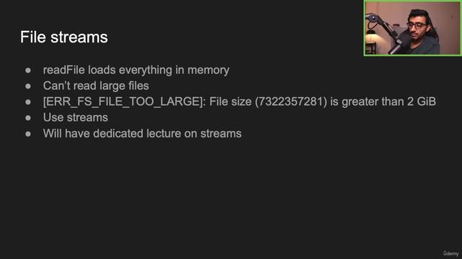Click the "Use streams" bullet text
This screenshot has height=259, width=462.
click(x=75, y=117)
